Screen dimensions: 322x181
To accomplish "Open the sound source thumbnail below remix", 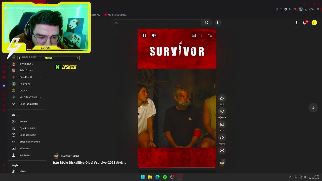I will (222, 163).
